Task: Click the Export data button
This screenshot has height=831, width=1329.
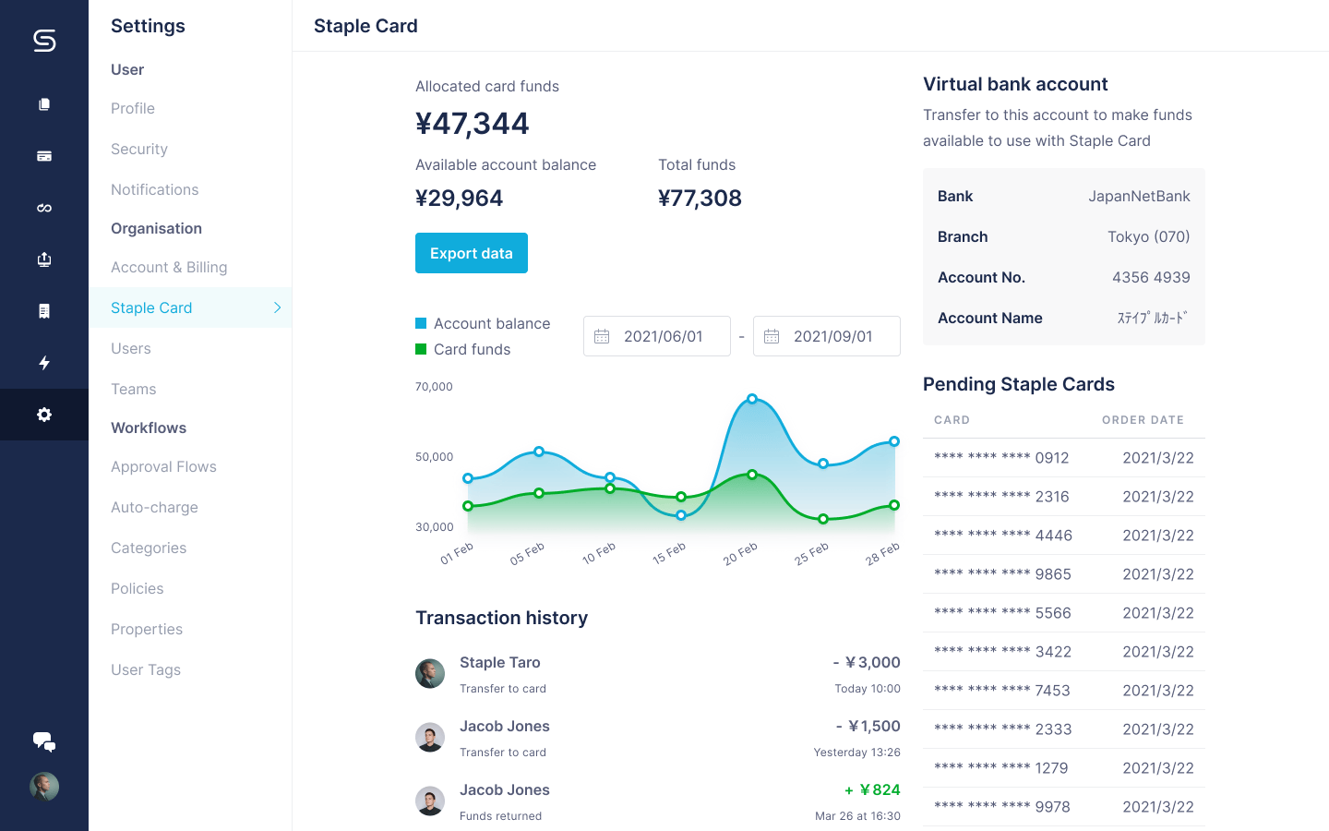Action: pyautogui.click(x=472, y=252)
